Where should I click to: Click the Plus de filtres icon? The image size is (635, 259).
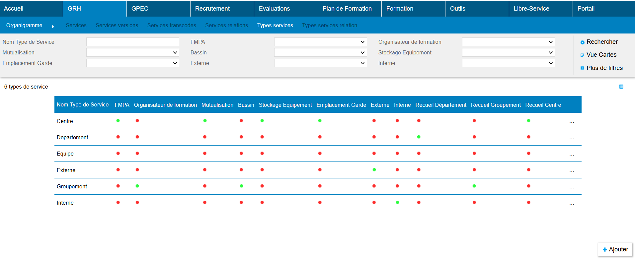(x=582, y=68)
